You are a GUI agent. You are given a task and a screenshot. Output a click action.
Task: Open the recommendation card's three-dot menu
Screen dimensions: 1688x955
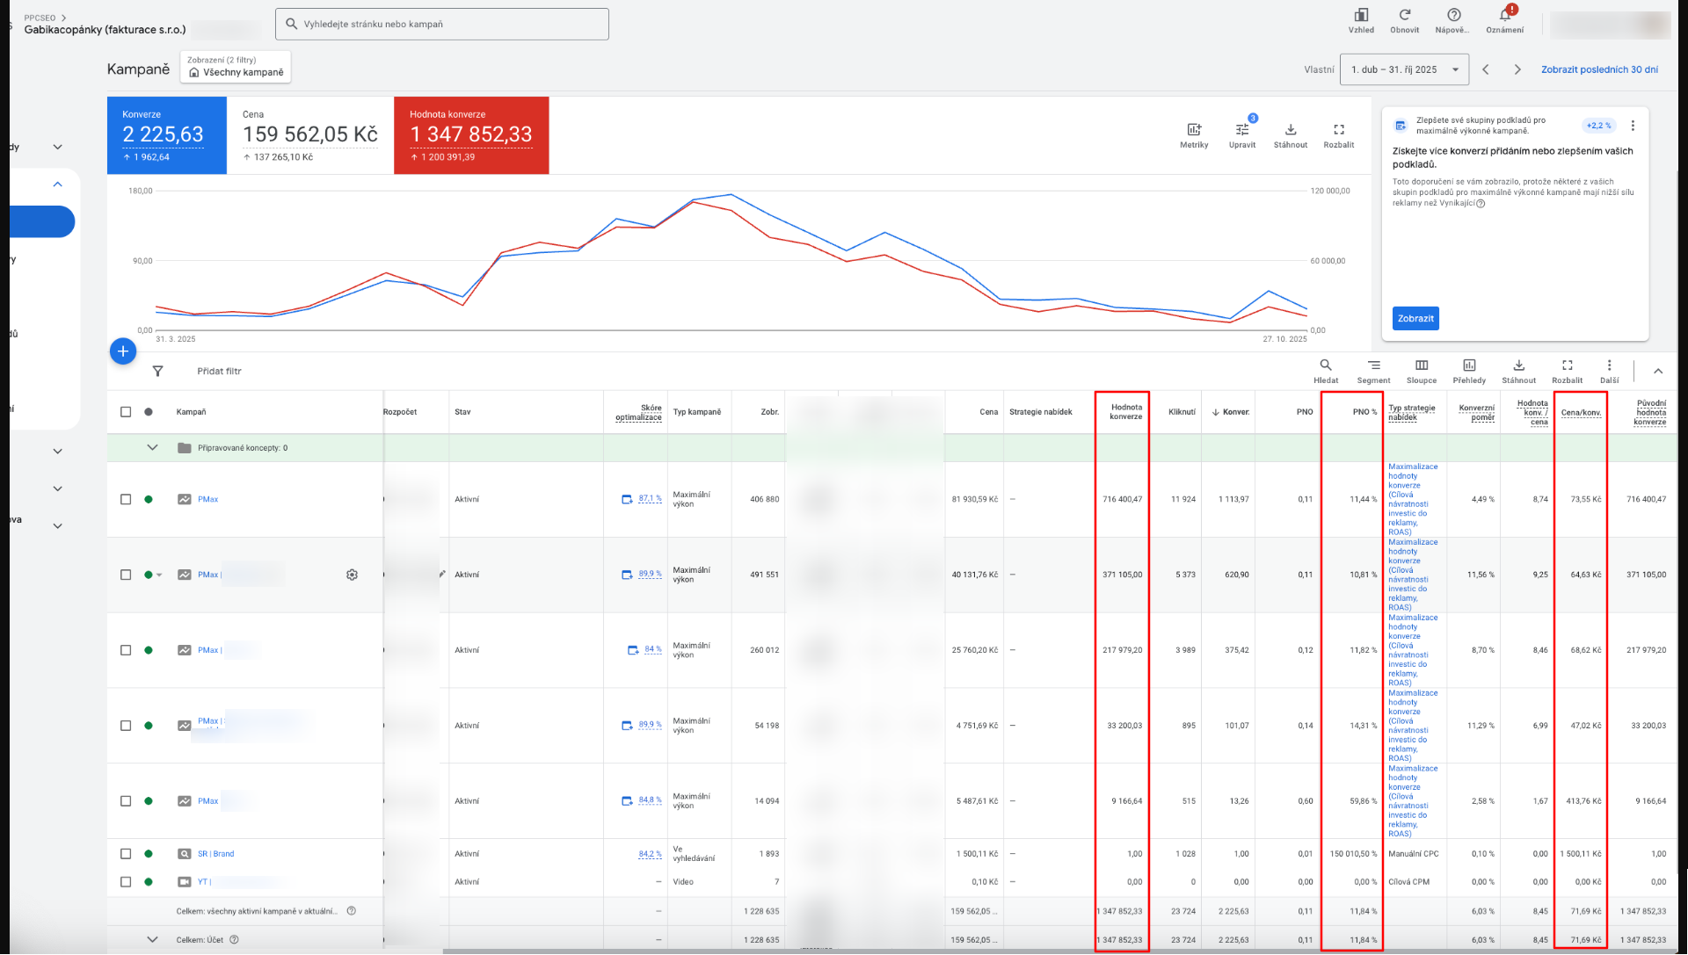point(1634,125)
